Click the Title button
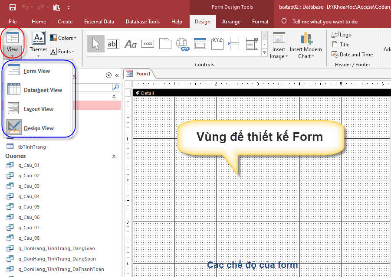391x277 pixels. pos(341,44)
